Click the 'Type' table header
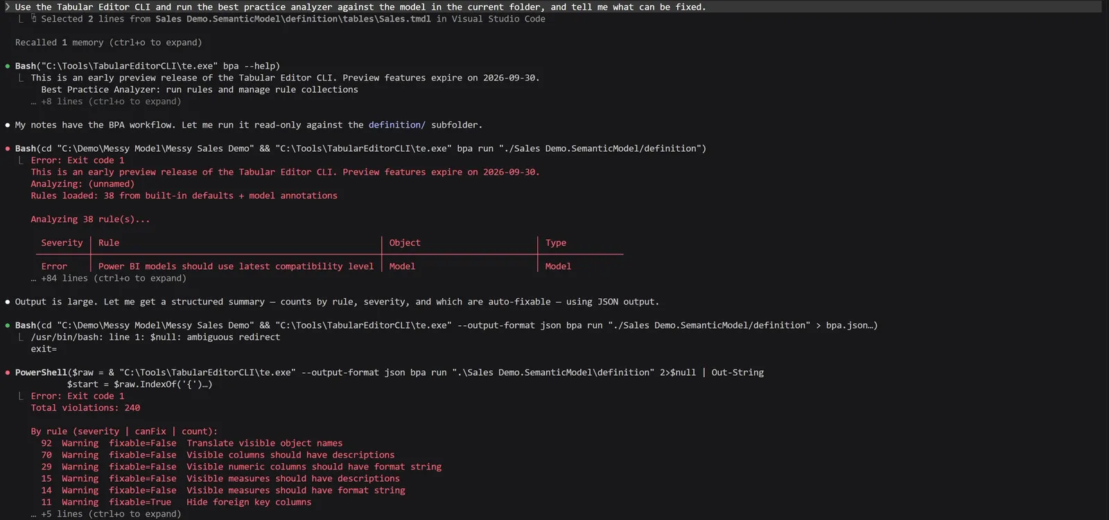 pyautogui.click(x=556, y=243)
